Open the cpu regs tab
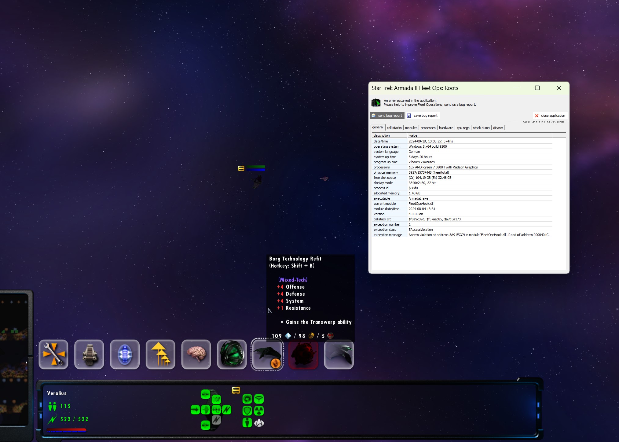 coord(463,128)
